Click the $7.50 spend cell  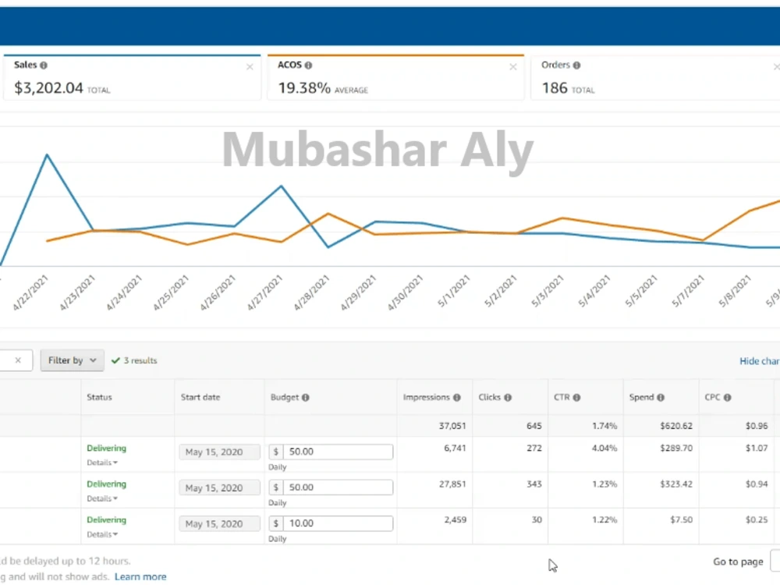(681, 519)
